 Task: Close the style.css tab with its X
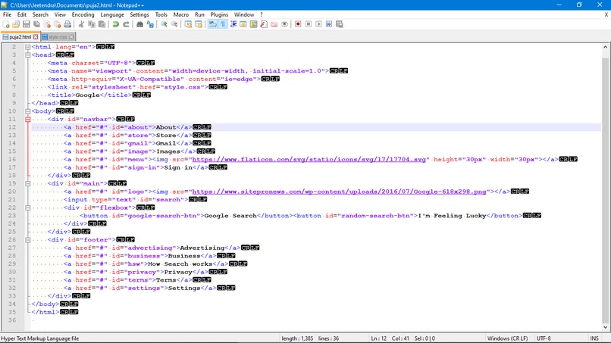71,37
